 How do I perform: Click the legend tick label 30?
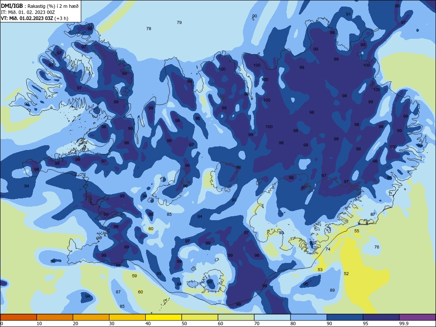tap(112, 324)
